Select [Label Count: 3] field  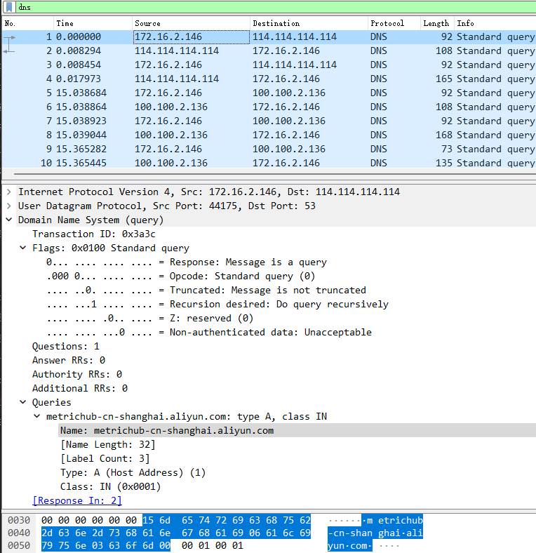point(105,459)
